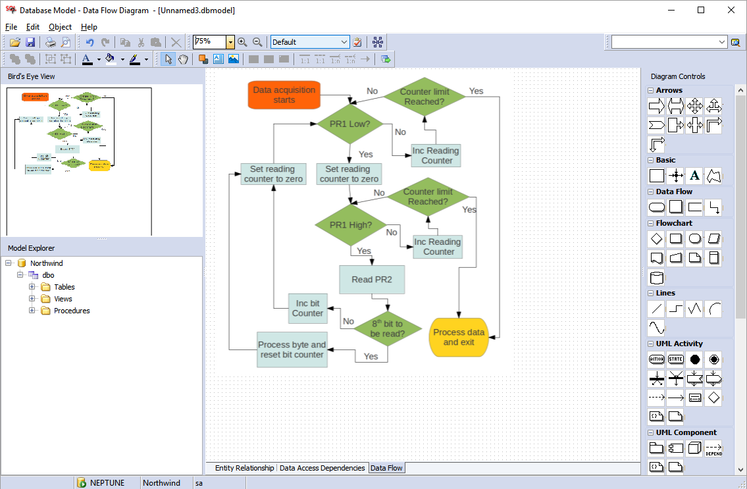Select the cylinder shape from Flowchart section
This screenshot has height=489, width=747.
(656, 277)
